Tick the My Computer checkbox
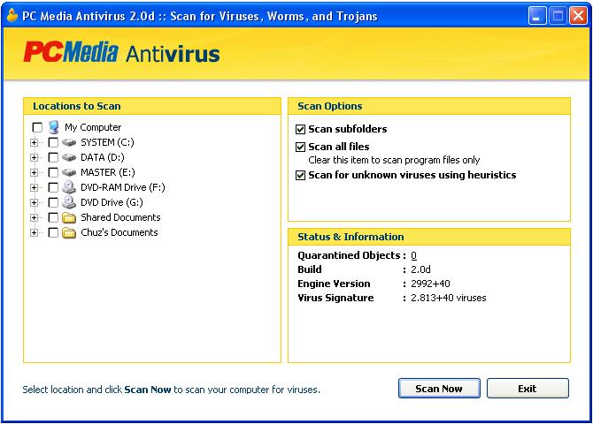593x424 pixels. coord(37,127)
